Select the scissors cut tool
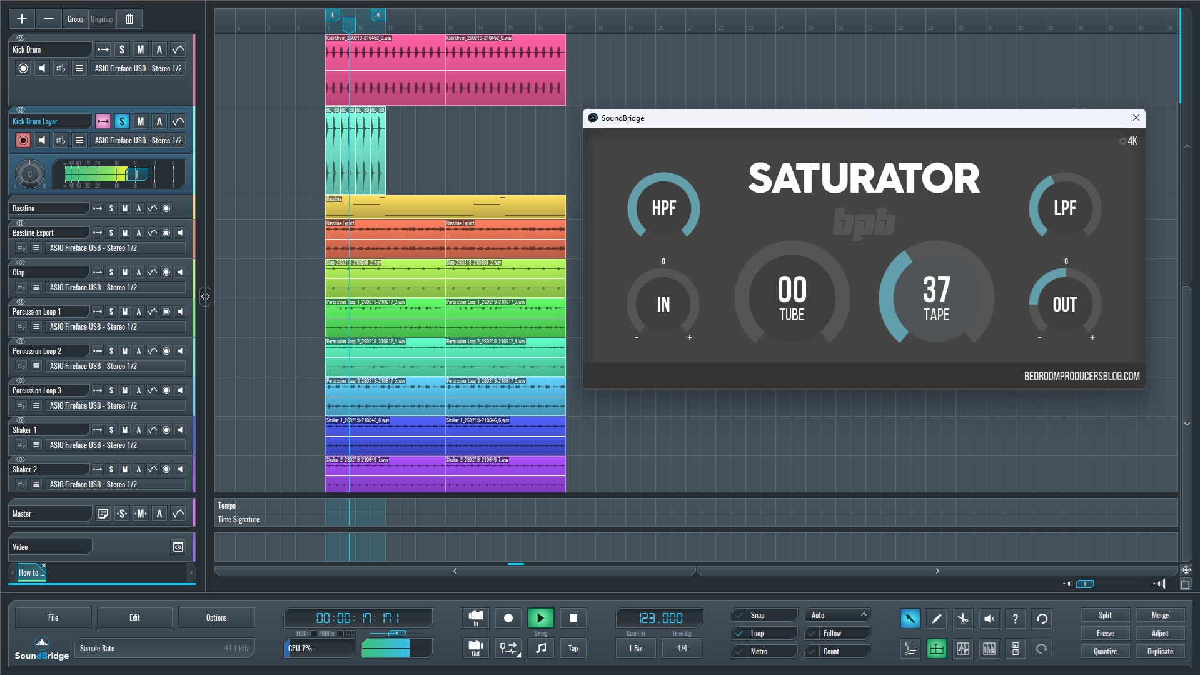This screenshot has width=1200, height=675. [963, 619]
